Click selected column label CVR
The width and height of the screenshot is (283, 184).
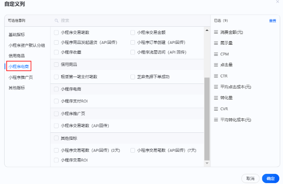(224, 109)
